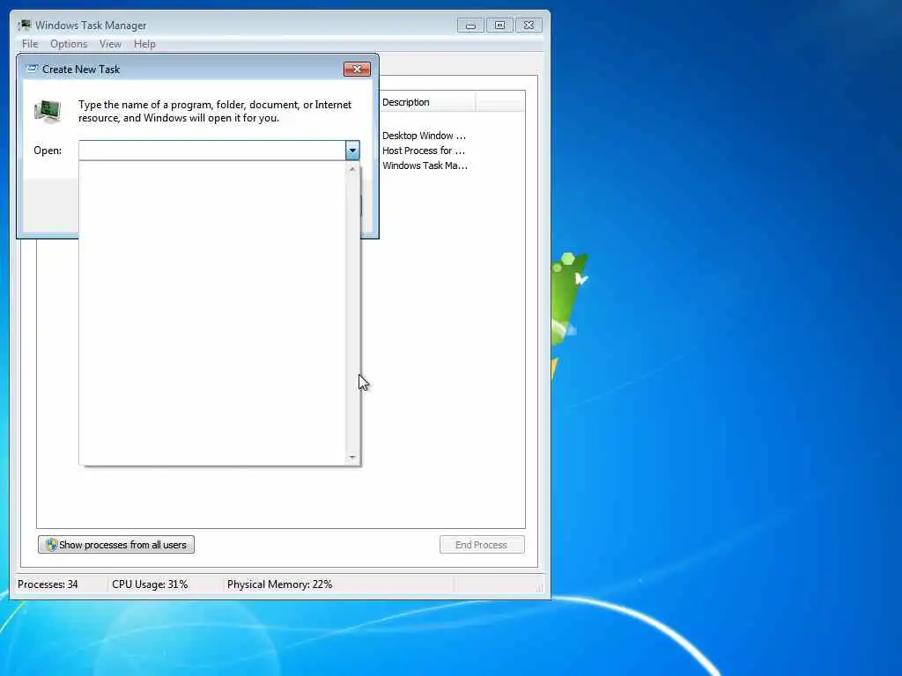Image resolution: width=902 pixels, height=676 pixels.
Task: Select the Windows Task Ma... process row
Action: [425, 165]
